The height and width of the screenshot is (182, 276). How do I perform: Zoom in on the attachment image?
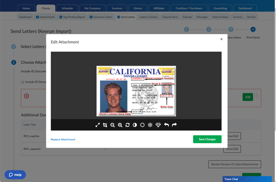[x=120, y=125]
